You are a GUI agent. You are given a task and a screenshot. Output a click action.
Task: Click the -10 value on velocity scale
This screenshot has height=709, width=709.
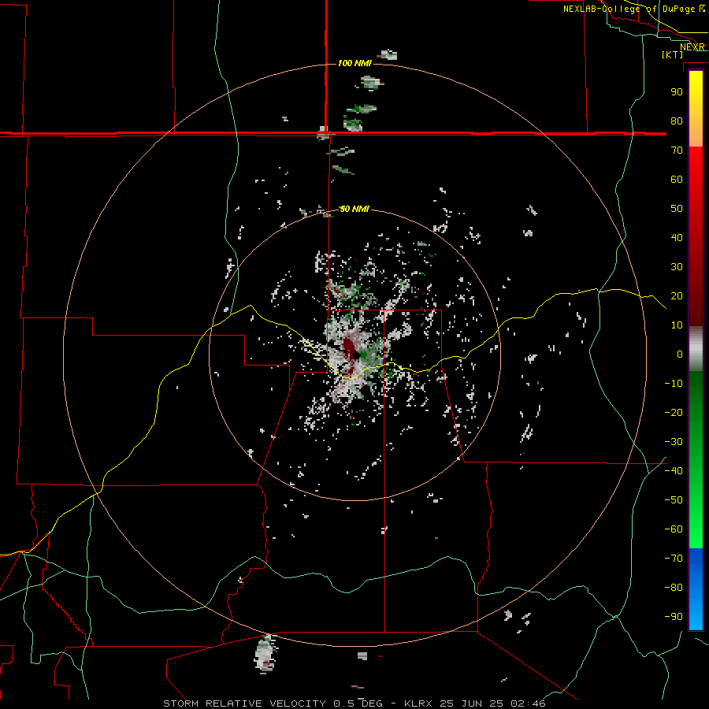(674, 384)
